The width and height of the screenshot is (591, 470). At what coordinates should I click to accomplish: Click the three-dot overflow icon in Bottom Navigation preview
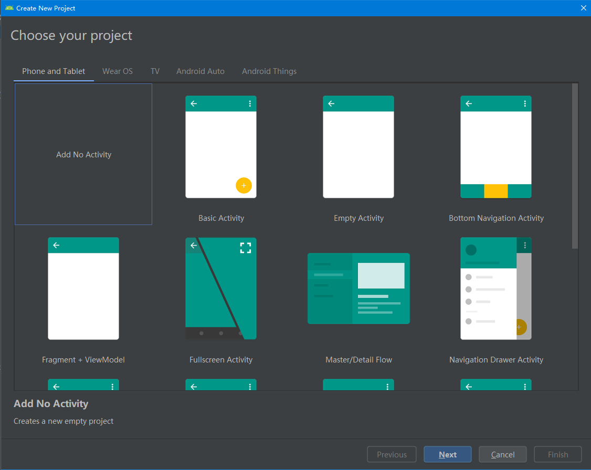[x=525, y=104]
